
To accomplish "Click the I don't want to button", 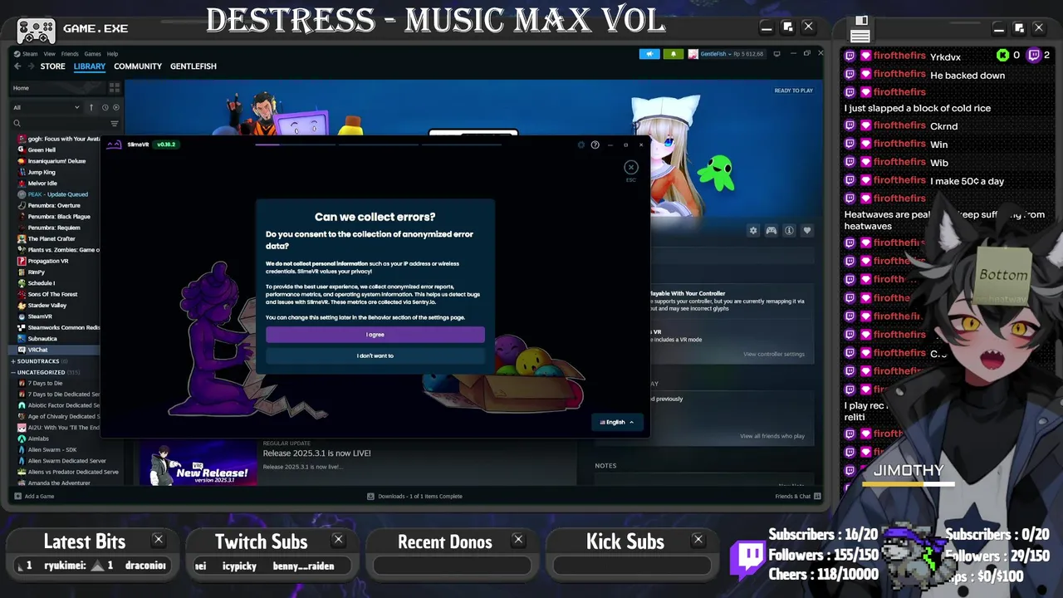I will click(375, 355).
